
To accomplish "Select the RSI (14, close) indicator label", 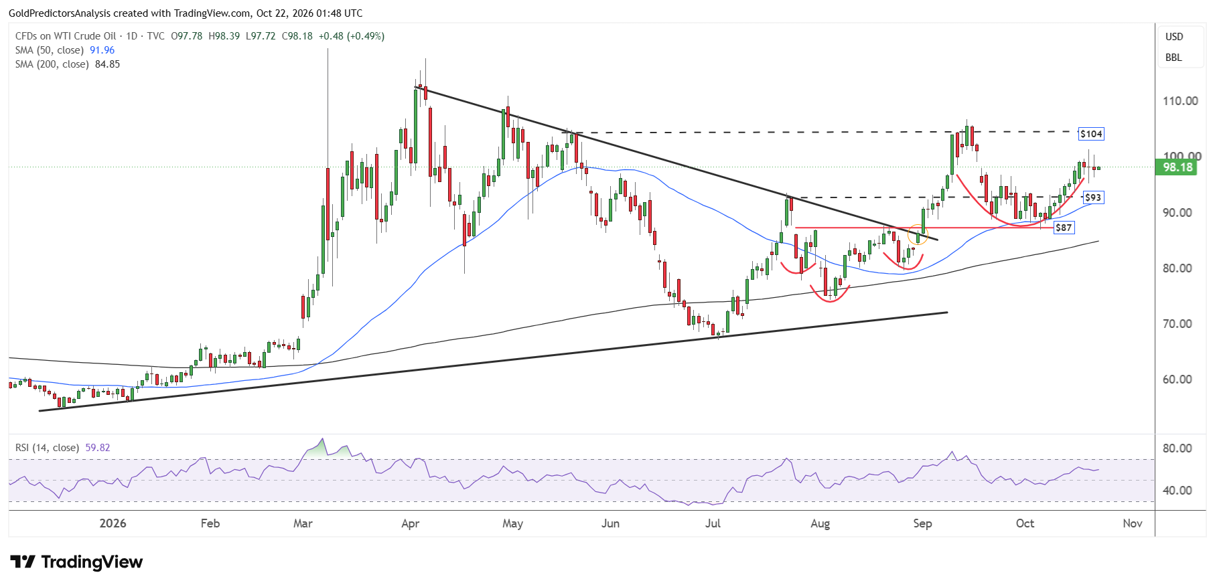I will [x=48, y=448].
